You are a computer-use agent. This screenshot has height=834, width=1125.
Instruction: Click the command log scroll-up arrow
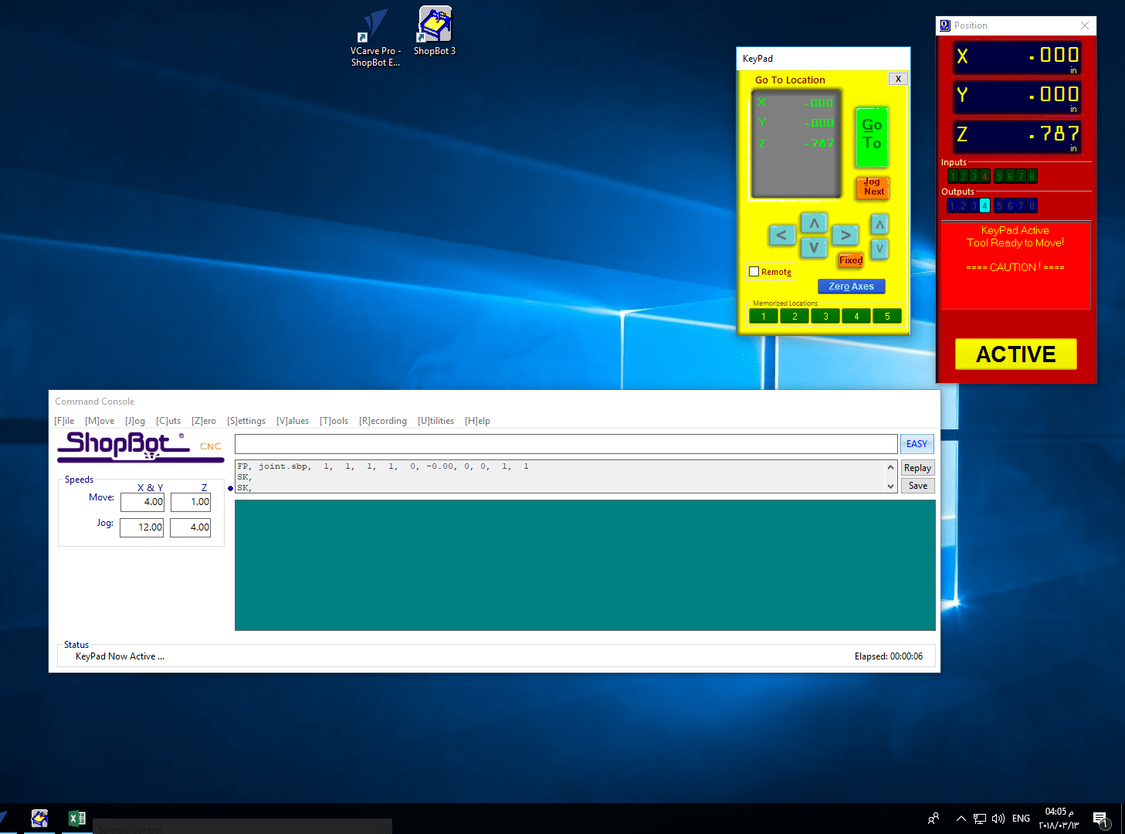[890, 468]
